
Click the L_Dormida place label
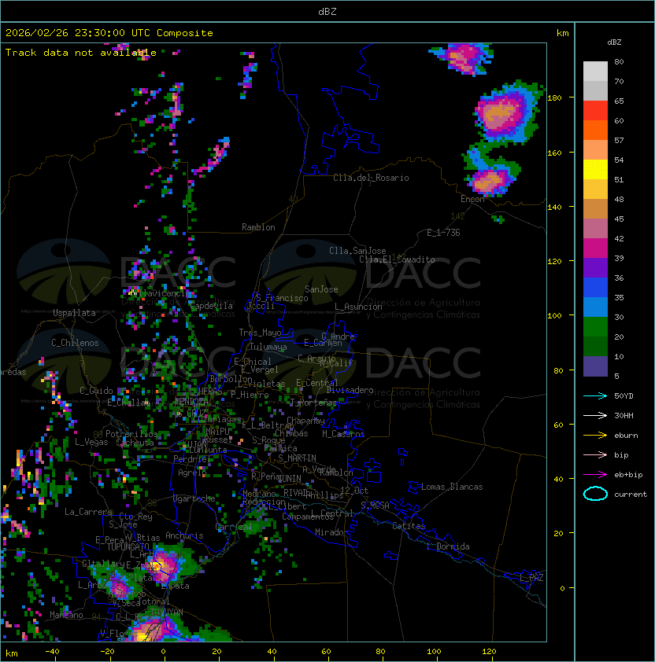[x=448, y=546]
